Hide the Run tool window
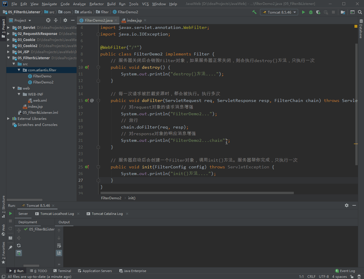This screenshot has width=364, height=279. coord(354,205)
